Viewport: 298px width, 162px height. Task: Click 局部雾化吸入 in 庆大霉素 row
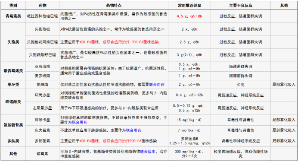point(284,130)
